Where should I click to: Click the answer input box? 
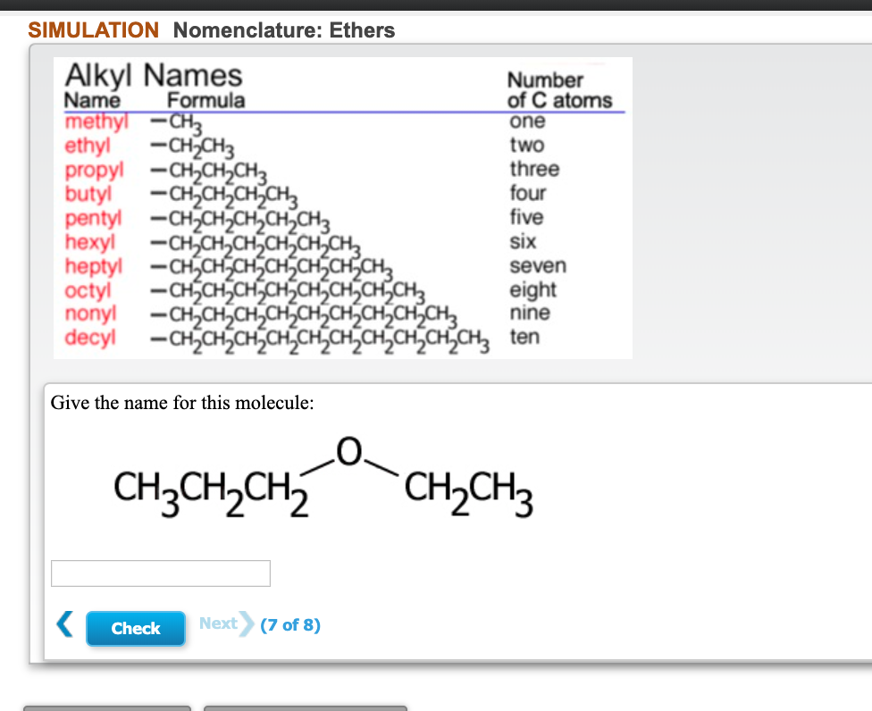coord(161,573)
